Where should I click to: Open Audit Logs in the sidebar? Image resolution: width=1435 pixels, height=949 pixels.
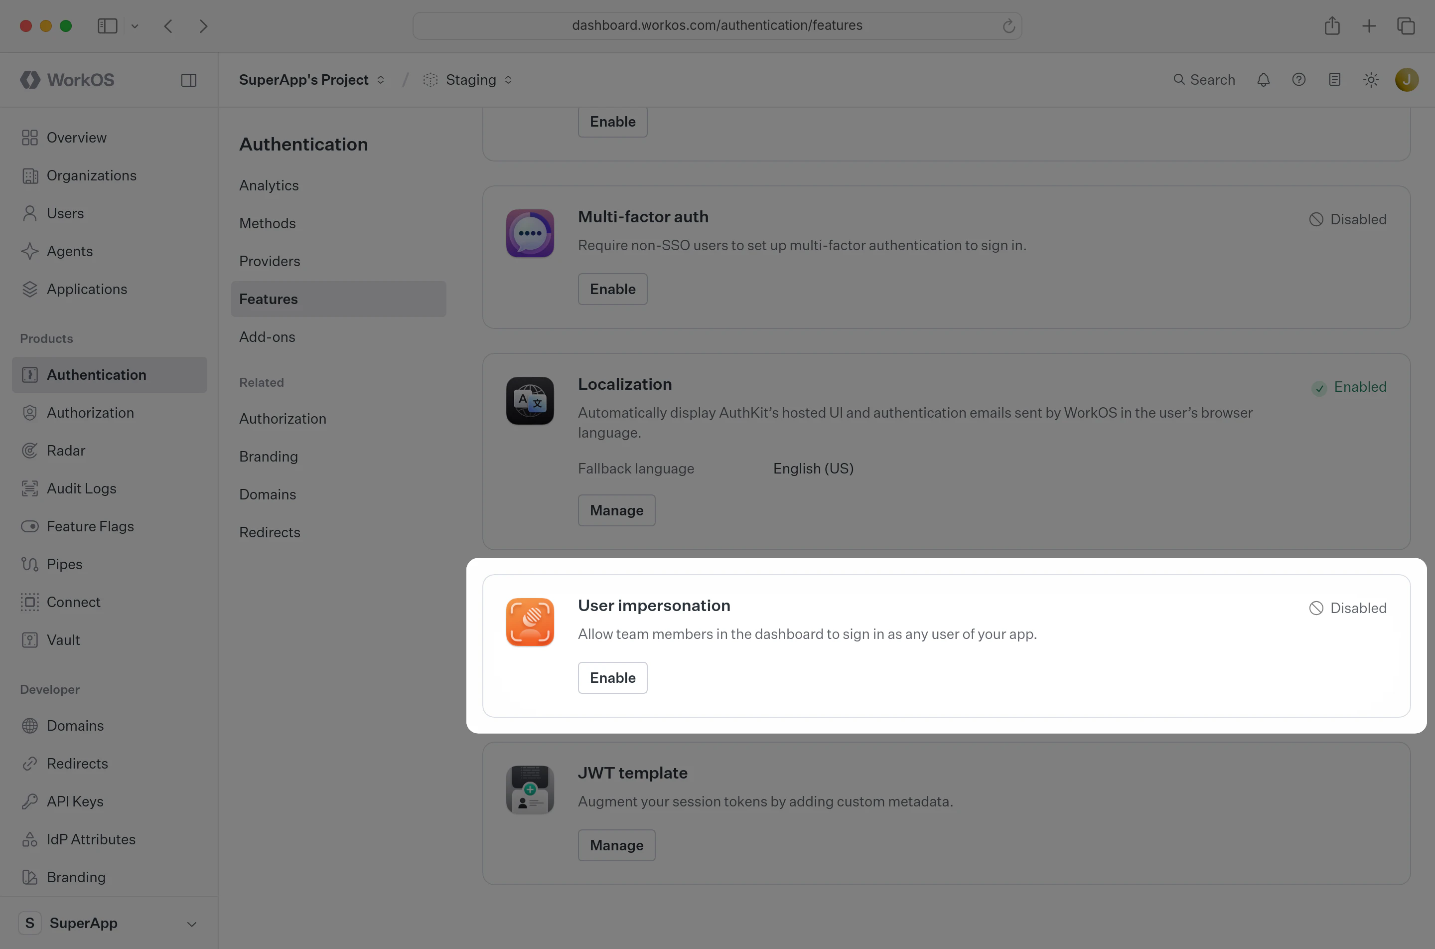click(110, 488)
